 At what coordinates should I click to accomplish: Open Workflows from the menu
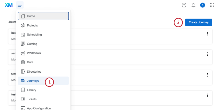pos(34,53)
